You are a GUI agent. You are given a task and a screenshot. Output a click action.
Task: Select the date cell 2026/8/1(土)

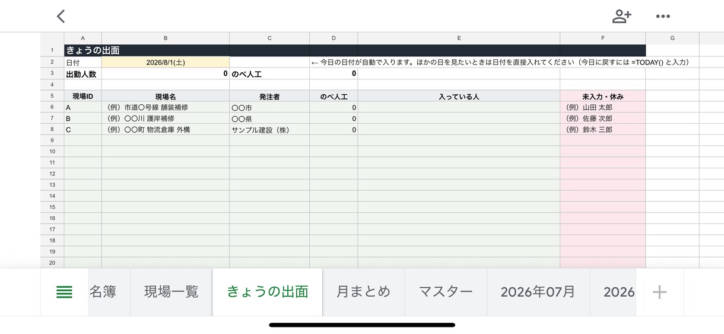coord(166,62)
